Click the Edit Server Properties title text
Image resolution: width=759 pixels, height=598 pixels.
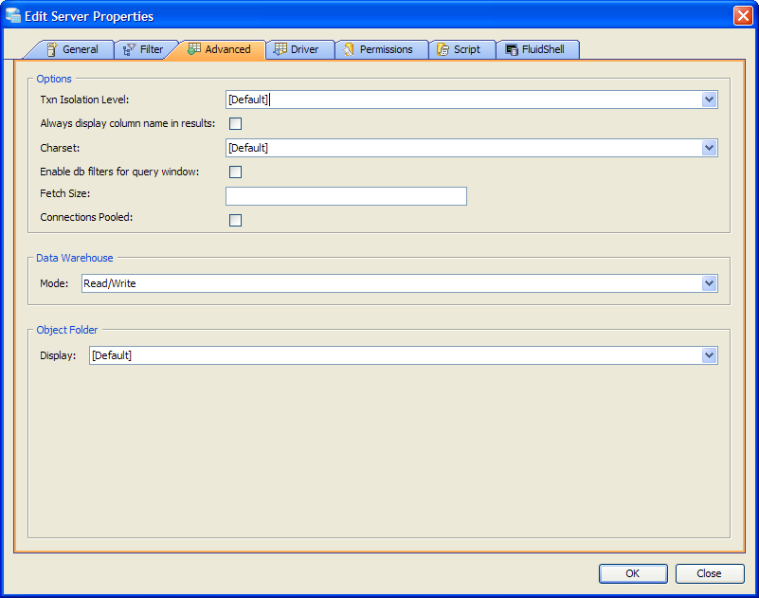pos(89,16)
